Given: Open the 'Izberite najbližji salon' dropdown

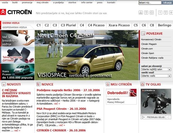Looking at the screenshot, I should coord(156,70).
